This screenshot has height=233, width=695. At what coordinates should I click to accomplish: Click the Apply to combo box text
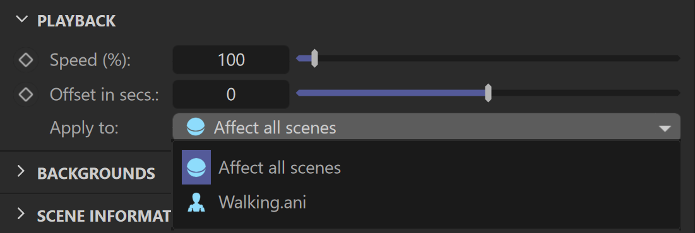[275, 128]
